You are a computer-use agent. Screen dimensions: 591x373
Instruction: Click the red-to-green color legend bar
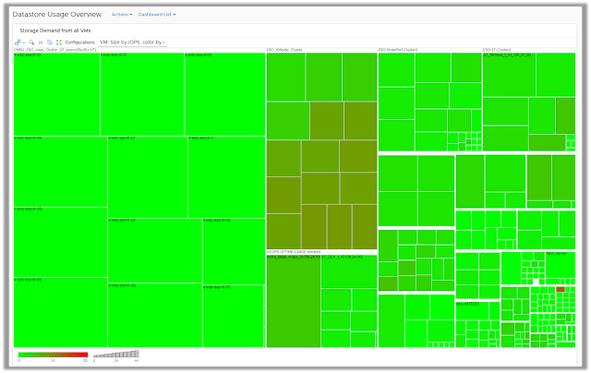tap(53, 355)
